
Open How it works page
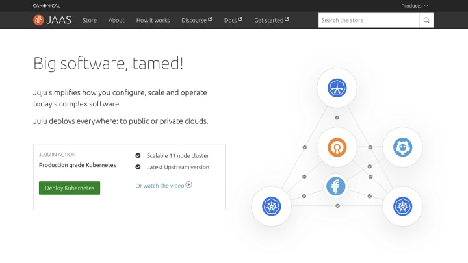tap(153, 20)
